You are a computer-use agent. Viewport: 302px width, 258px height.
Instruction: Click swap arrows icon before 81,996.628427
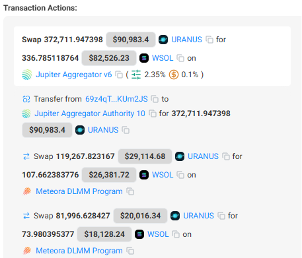[x=26, y=216]
